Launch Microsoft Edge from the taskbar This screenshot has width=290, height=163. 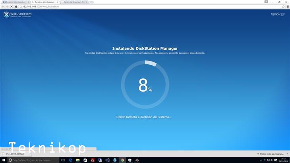(70, 160)
